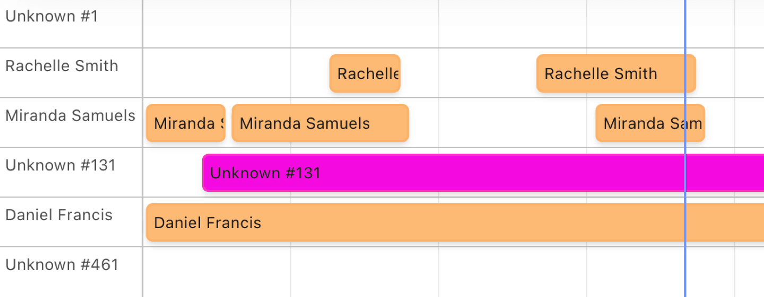Image resolution: width=764 pixels, height=297 pixels.
Task: Click empty space between middle and rightmost Miranda bars
Action: click(501, 124)
